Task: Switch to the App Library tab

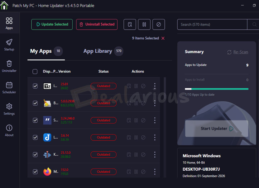Action: tap(103, 51)
